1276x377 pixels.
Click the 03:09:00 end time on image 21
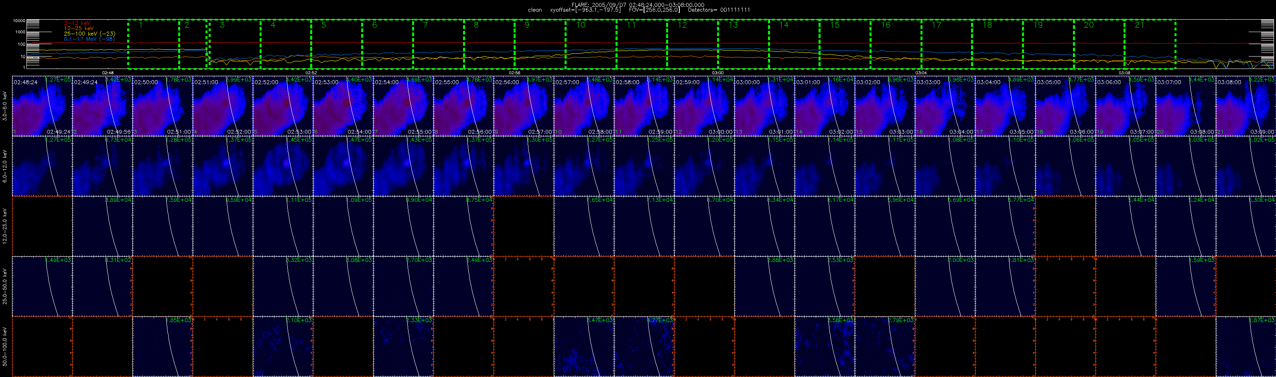coord(1262,132)
